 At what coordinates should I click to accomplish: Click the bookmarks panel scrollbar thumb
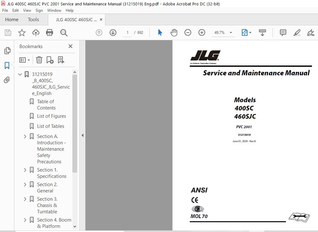click(x=75, y=123)
